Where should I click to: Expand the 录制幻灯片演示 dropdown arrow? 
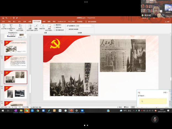[53, 30]
